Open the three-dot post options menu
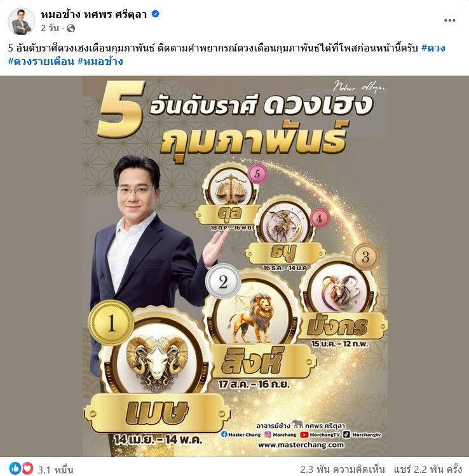 (x=449, y=20)
